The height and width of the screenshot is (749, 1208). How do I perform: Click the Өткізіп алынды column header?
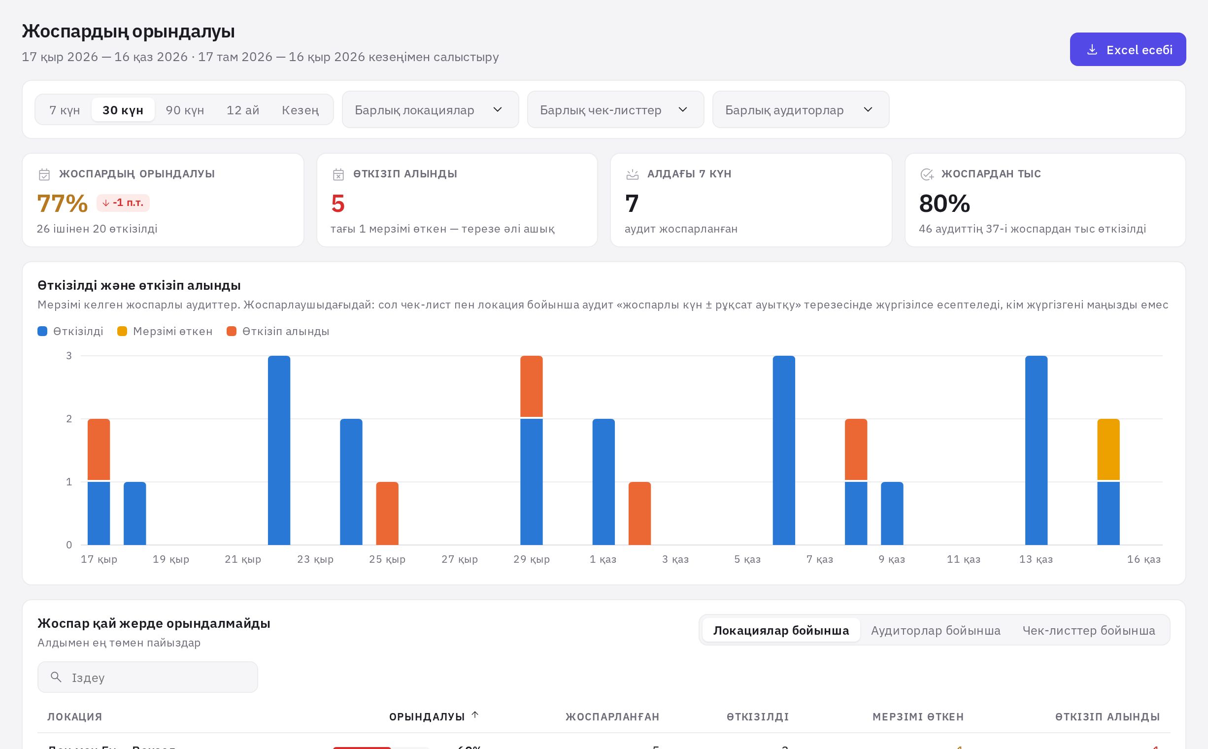1107,717
